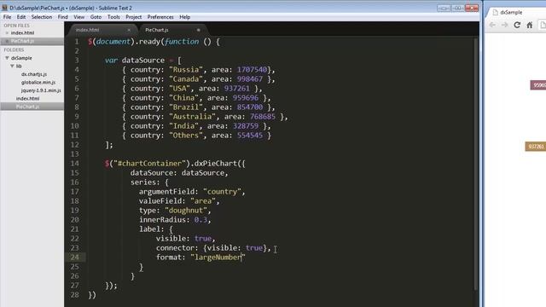Maximize the Sublime Text window
The width and height of the screenshot is (546, 307).
(457, 8)
